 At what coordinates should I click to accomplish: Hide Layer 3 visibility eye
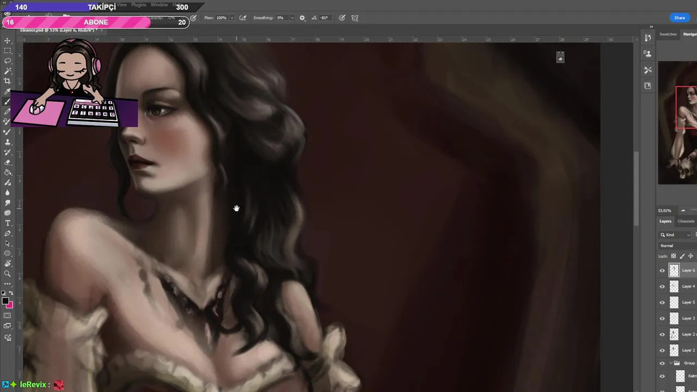(662, 318)
